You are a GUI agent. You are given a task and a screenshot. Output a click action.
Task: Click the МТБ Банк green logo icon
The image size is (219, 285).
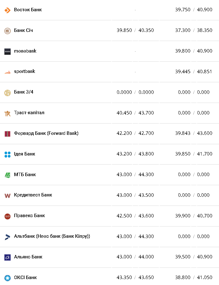(x=8, y=175)
